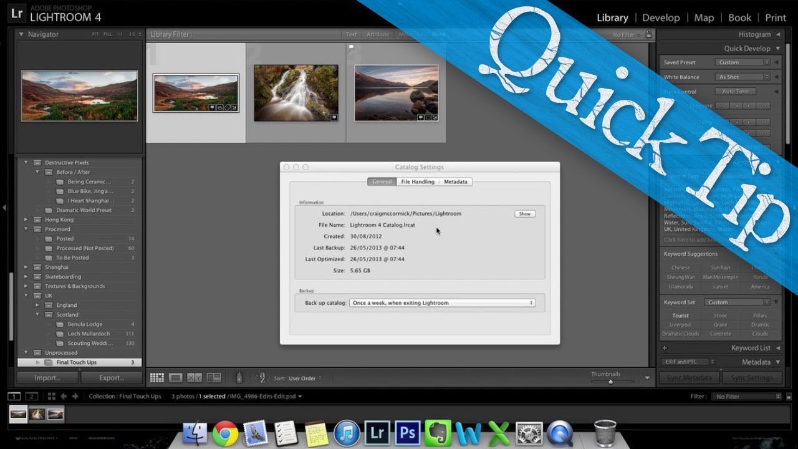
Task: Click the Sync Metadata button
Action: [689, 378]
